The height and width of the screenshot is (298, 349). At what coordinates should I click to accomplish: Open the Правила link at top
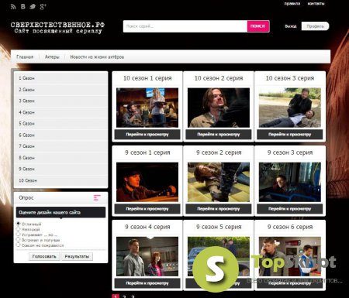coord(292,4)
